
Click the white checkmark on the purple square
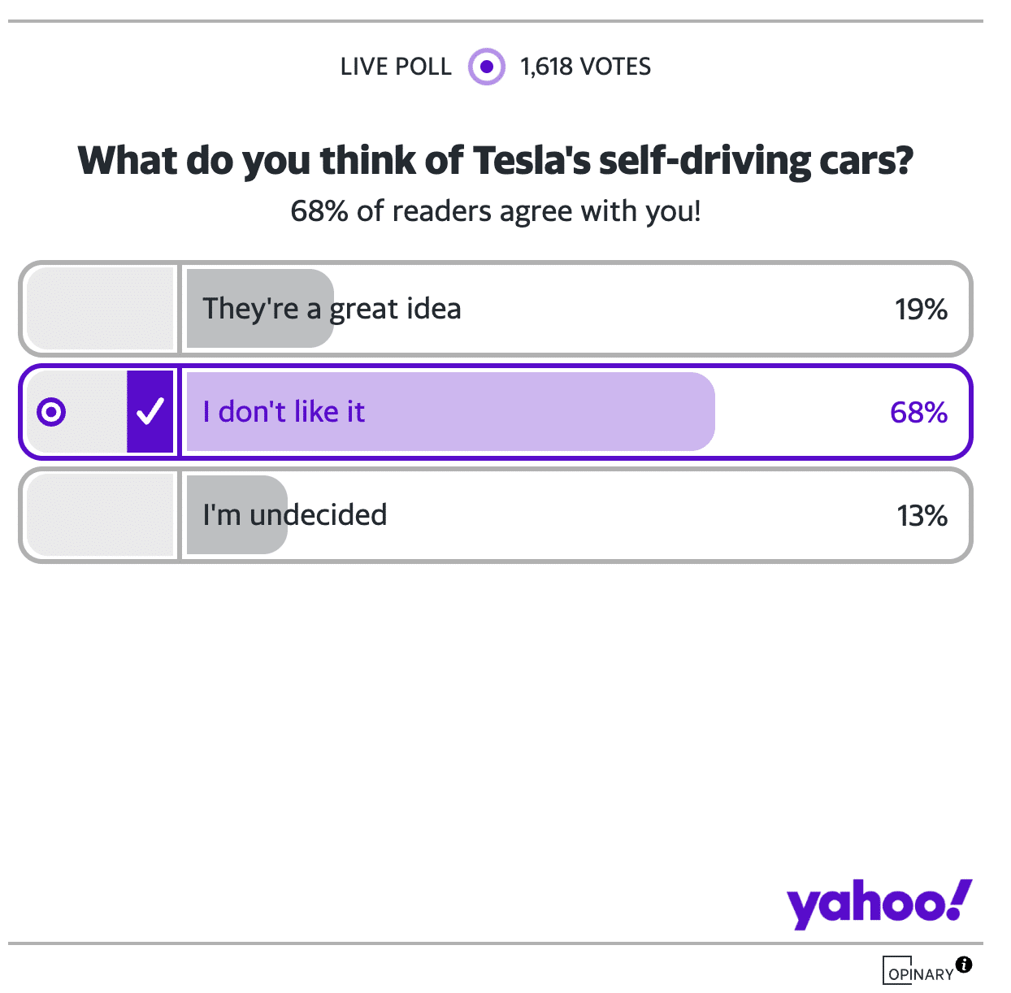tap(150, 412)
